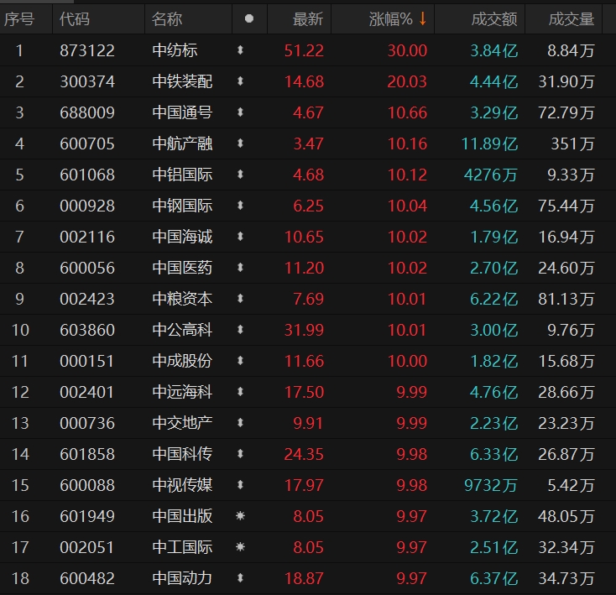Image resolution: width=616 pixels, height=595 pixels.
Task: Click the marker icon in 中铁装配 row
Action: [241, 82]
